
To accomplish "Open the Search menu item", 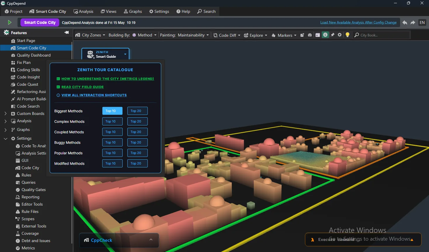I will [x=206, y=11].
